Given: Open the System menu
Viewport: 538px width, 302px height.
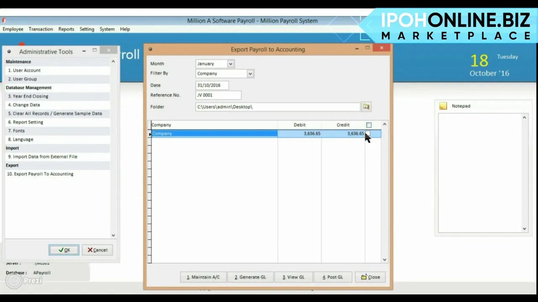Looking at the screenshot, I should tap(107, 29).
